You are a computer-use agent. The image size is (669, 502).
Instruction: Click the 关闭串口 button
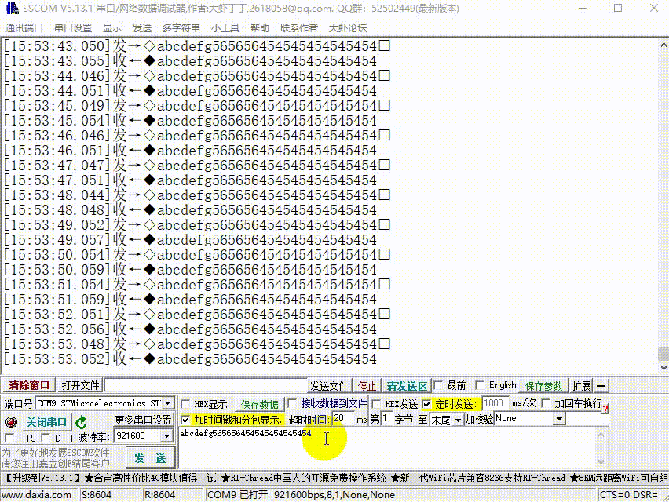click(46, 422)
